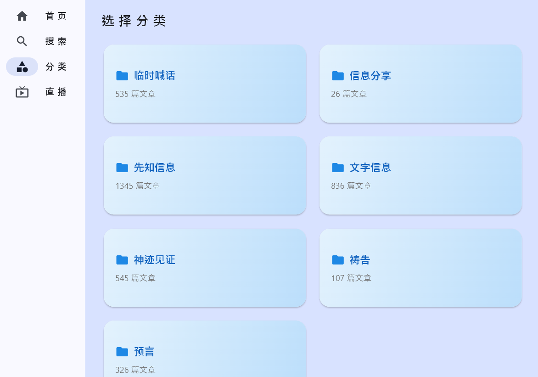The width and height of the screenshot is (538, 377).
Task: Open the 先知信息 category title
Action: 155,168
